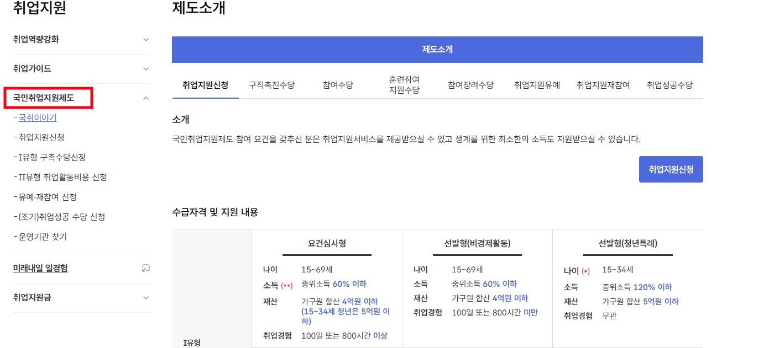The image size is (764, 348).
Task: Click the 제도소개 page title
Action: pyautogui.click(x=199, y=8)
